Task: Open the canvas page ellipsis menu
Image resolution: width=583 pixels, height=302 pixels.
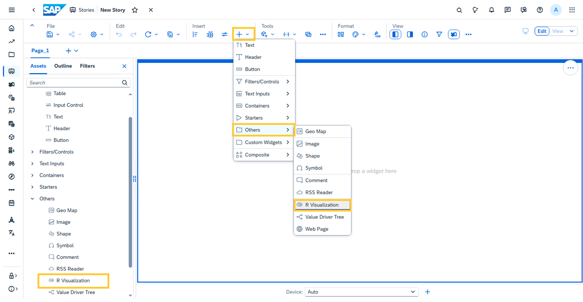Action: tap(570, 68)
